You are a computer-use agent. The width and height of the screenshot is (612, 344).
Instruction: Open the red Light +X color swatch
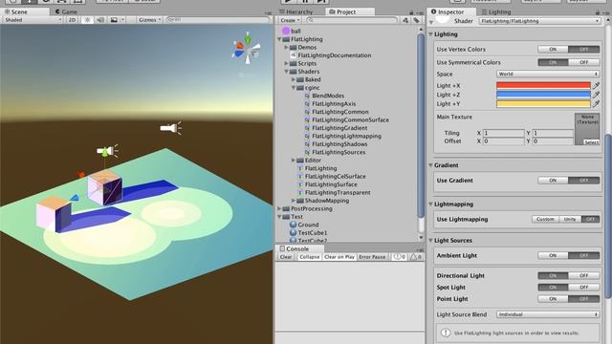click(x=543, y=85)
